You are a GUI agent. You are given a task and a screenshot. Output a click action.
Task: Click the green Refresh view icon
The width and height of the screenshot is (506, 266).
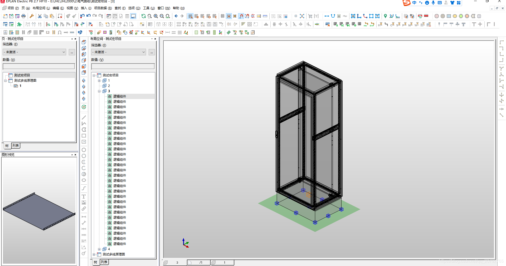[143, 16]
